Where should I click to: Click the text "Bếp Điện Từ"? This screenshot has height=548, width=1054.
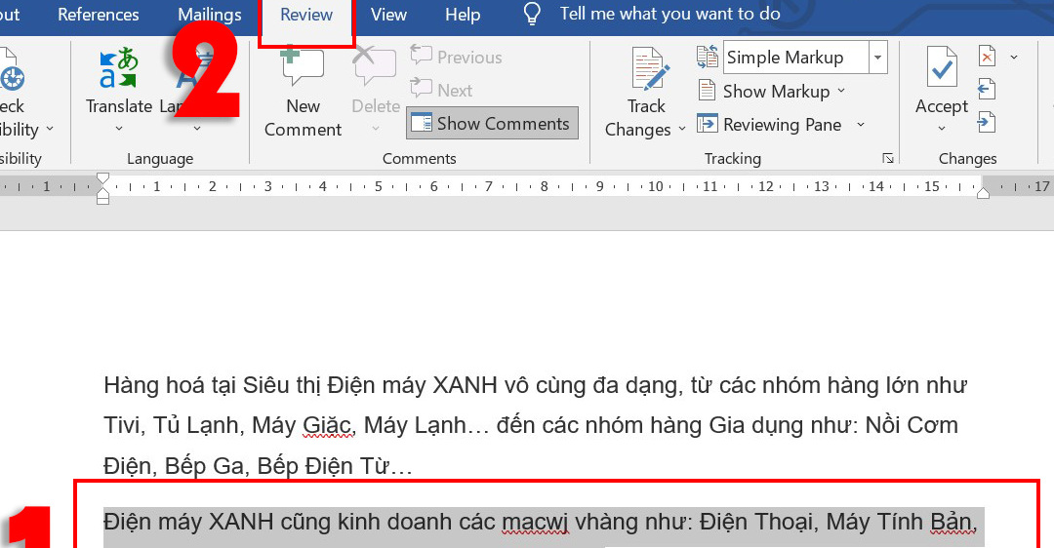[x=323, y=465]
